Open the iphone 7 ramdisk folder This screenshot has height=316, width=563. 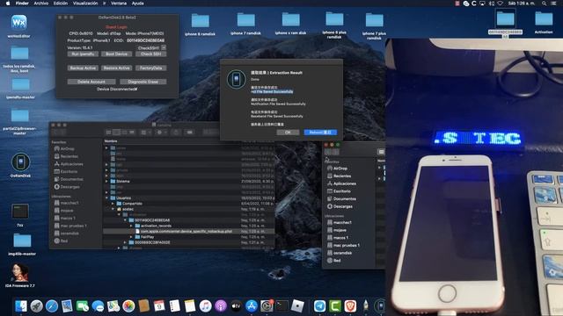245,20
